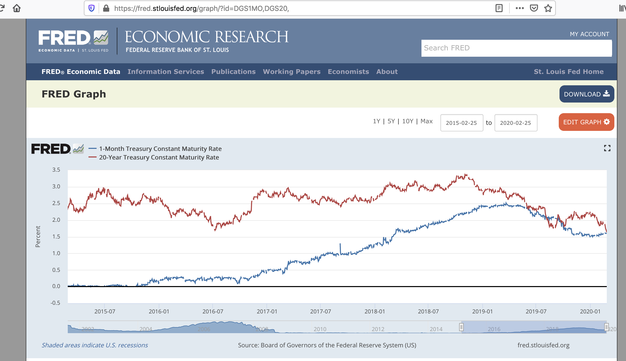Open the tracking protection shield icon
The height and width of the screenshot is (361, 626).
92,8
